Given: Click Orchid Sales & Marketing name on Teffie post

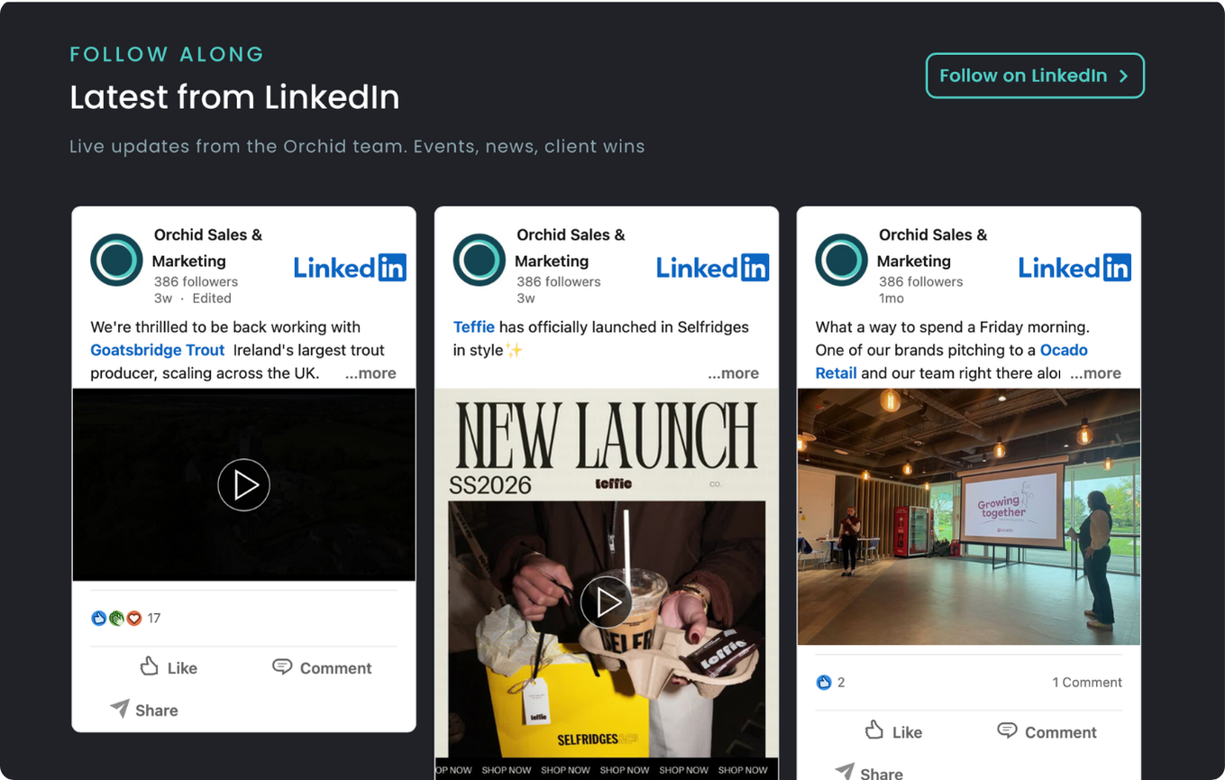Looking at the screenshot, I should coord(571,248).
